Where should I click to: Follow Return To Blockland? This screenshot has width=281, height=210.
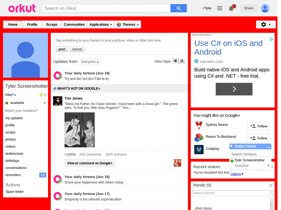tap(258, 138)
